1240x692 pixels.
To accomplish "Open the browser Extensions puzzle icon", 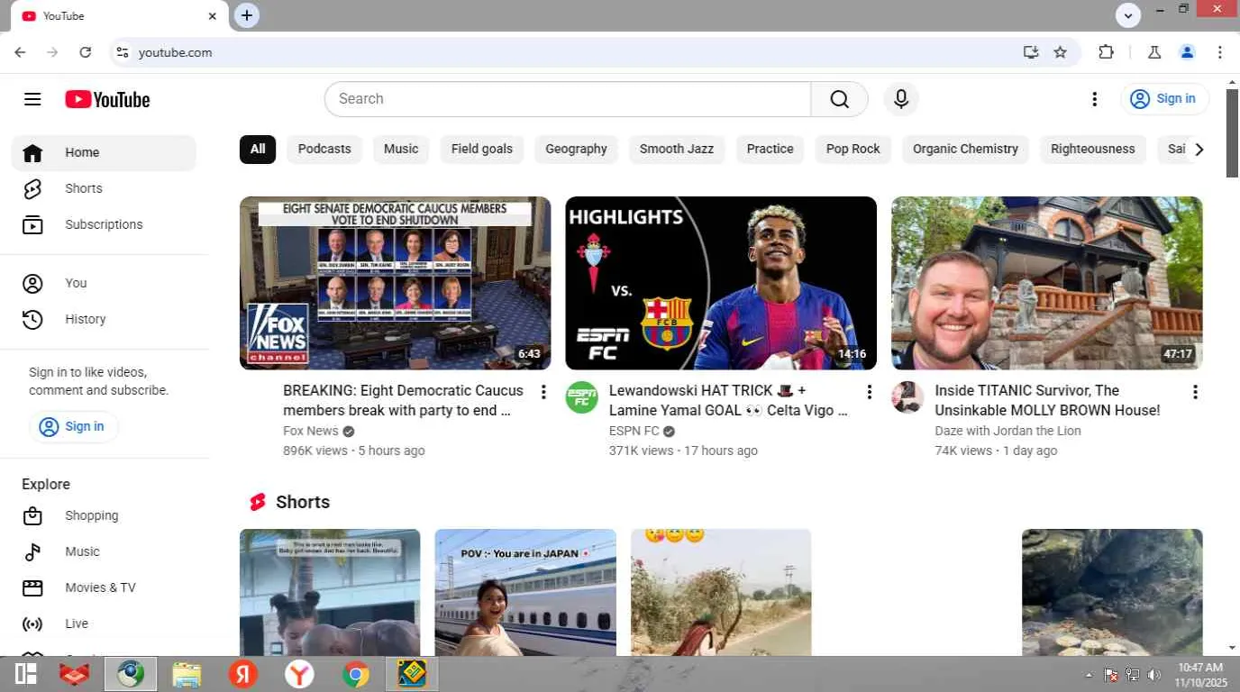I will coord(1107,52).
